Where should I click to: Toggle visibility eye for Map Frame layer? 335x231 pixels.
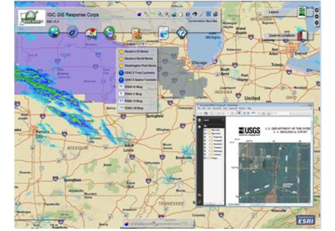(x=205, y=133)
